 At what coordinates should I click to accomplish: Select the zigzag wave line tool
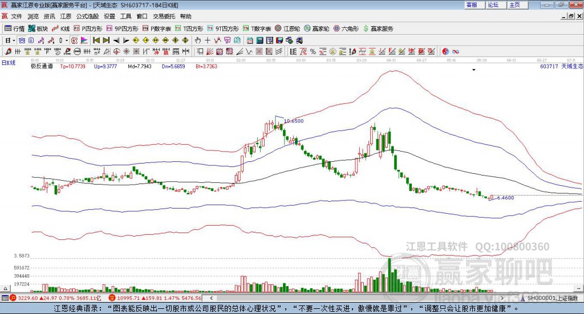coord(249,52)
